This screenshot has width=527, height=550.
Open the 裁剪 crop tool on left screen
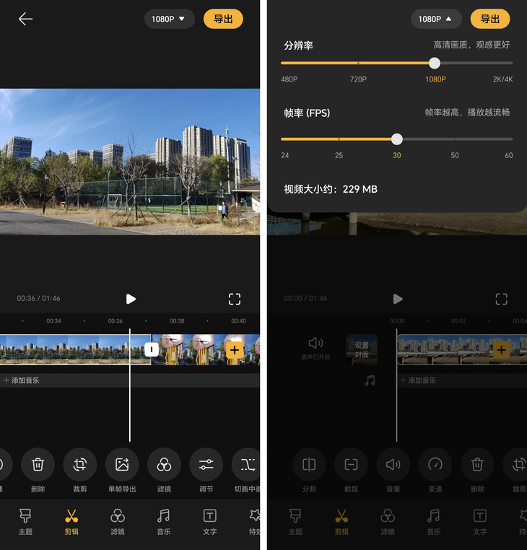pos(80,471)
